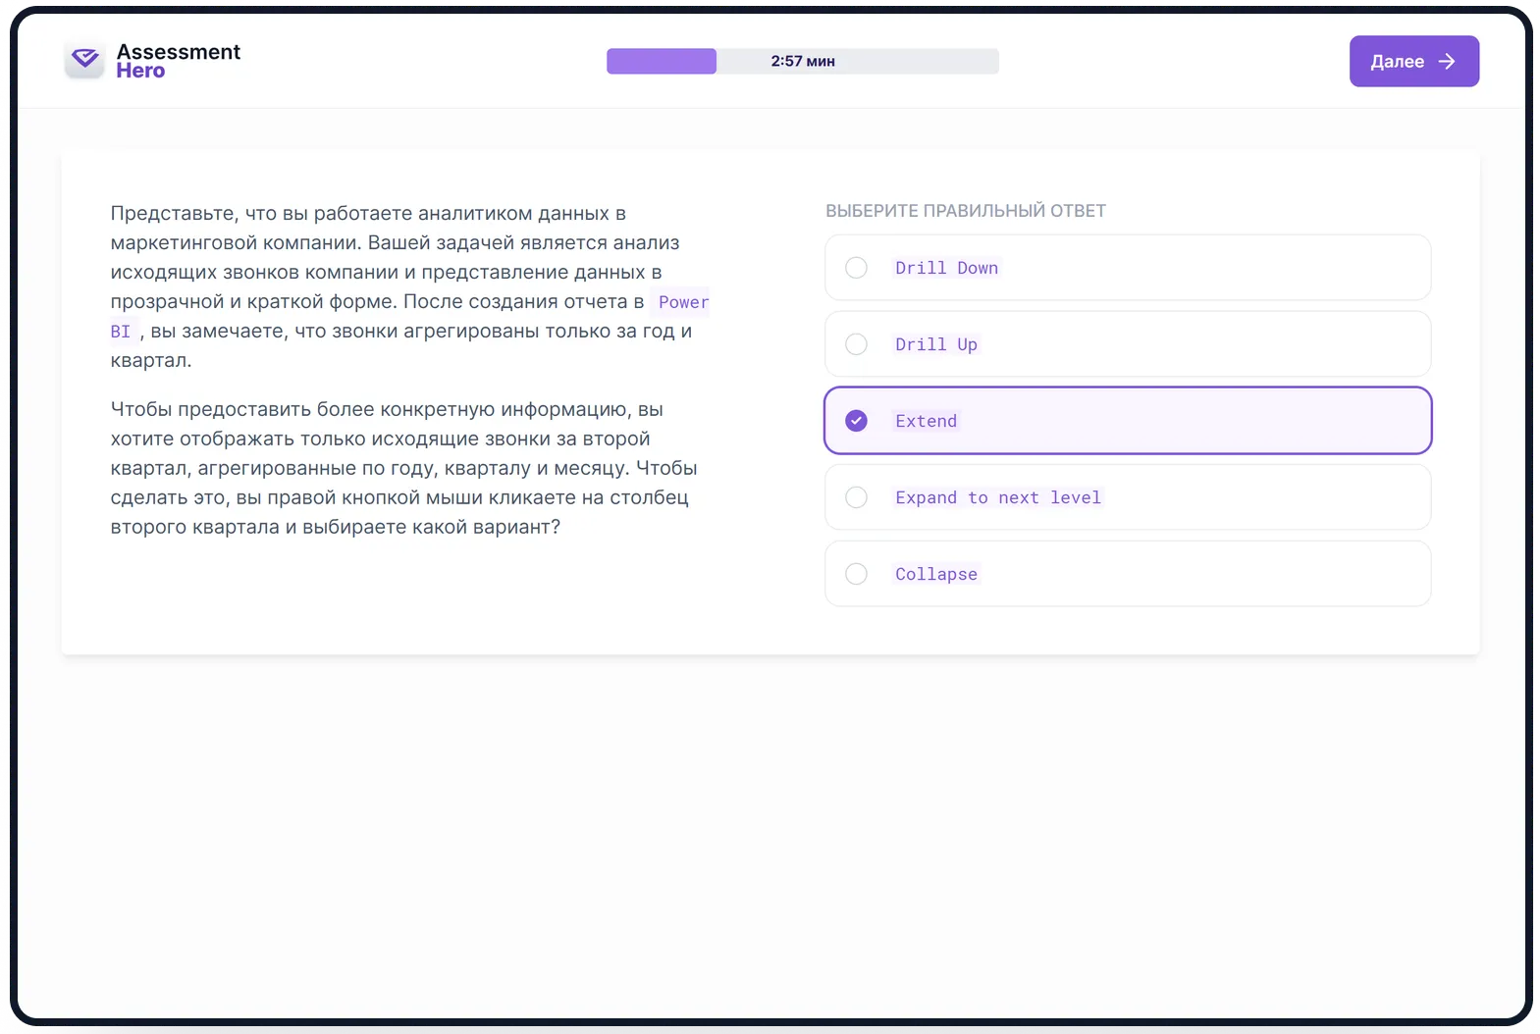Pick the Collapse radio button
1540x1034 pixels.
click(x=857, y=574)
